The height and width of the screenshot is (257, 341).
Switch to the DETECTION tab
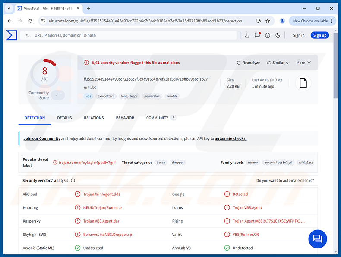click(x=35, y=118)
